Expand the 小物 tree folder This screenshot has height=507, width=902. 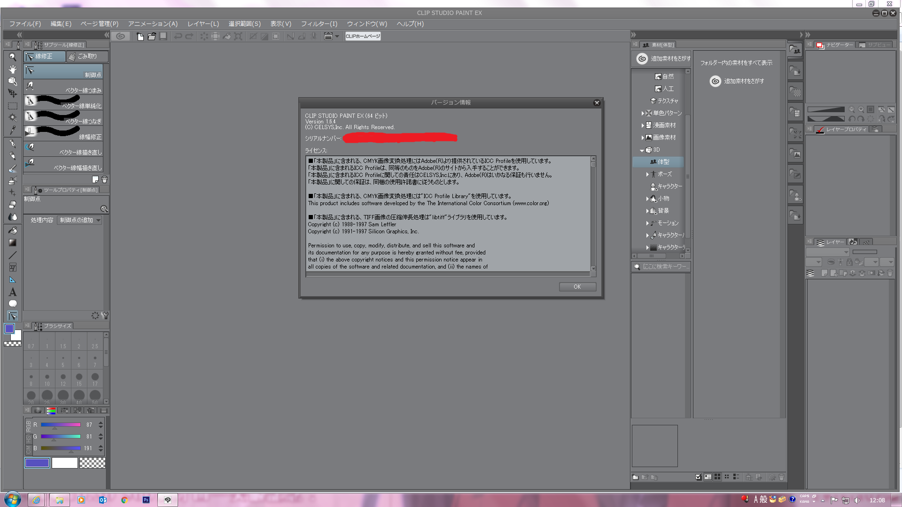647,199
